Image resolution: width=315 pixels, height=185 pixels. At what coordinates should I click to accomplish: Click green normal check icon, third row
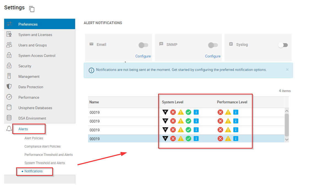[x=188, y=130]
